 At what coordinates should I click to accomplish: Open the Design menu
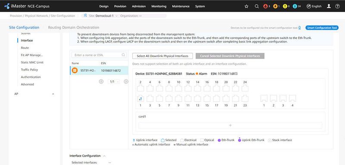(x=104, y=6)
